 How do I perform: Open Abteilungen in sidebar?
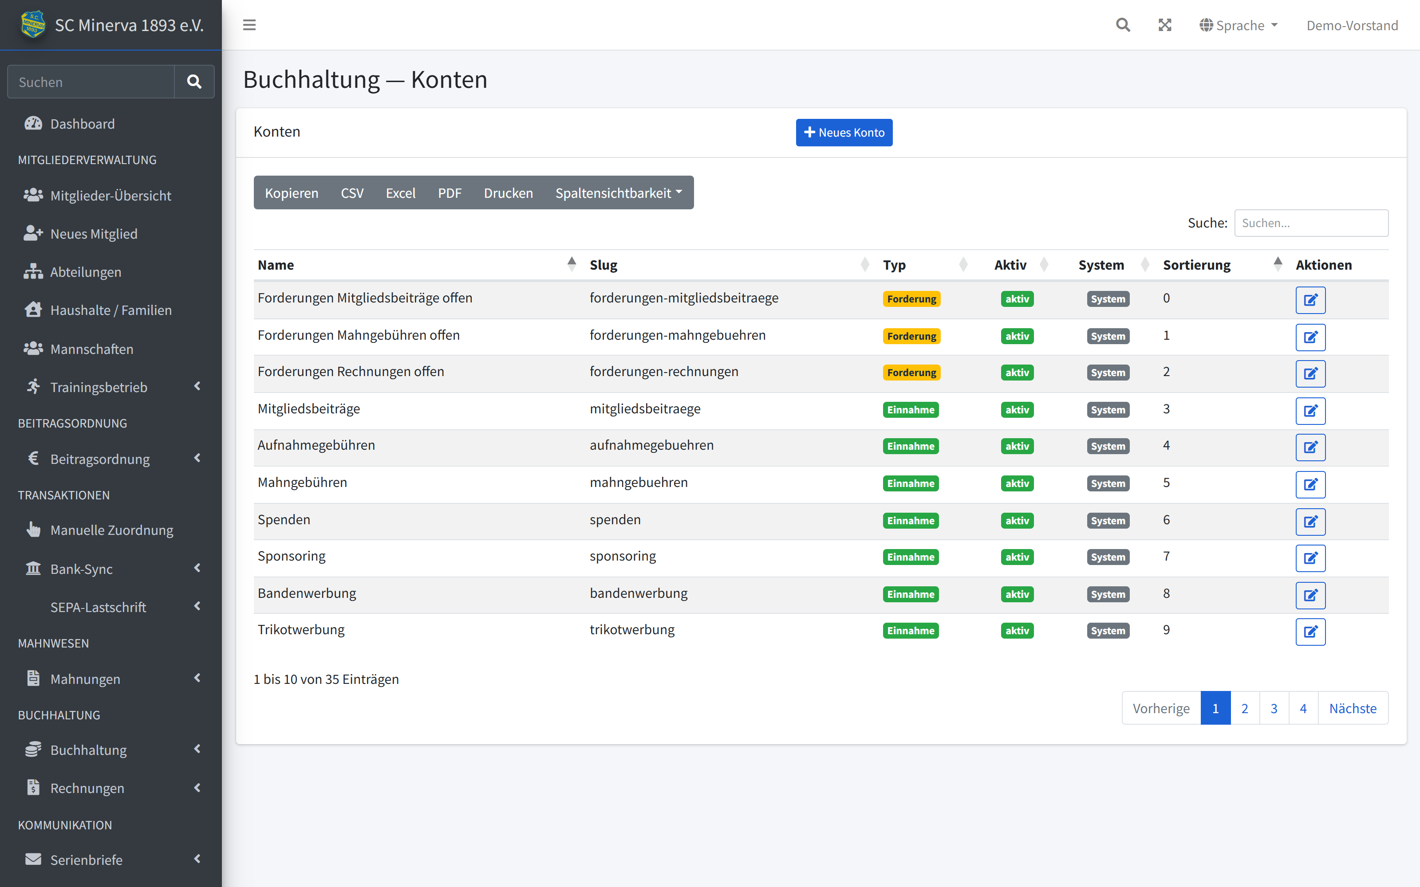pos(111,271)
